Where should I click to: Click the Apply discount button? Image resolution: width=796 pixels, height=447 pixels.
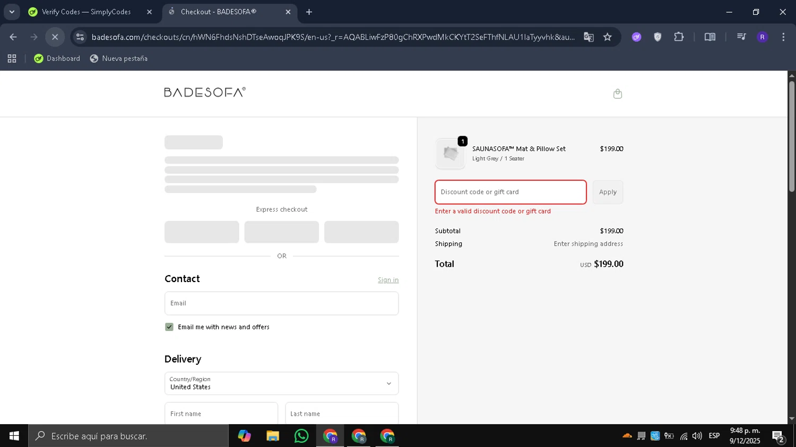click(x=608, y=192)
